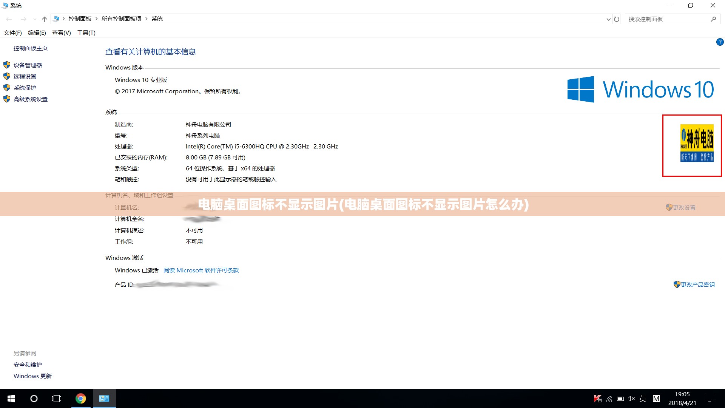Click 更改设置 to change computer name

pyautogui.click(x=684, y=207)
